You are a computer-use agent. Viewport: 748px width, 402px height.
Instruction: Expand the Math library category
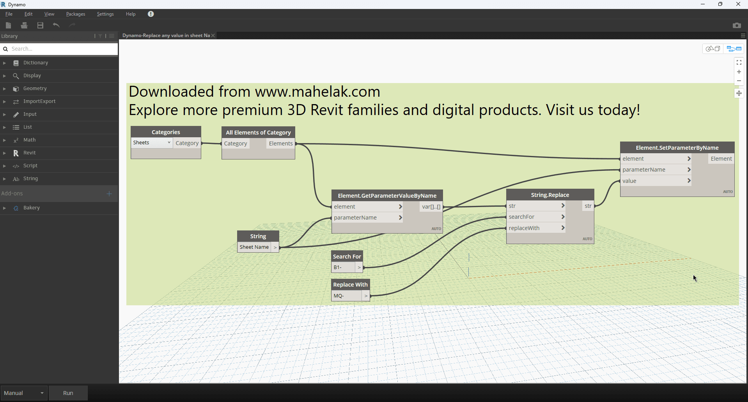click(x=4, y=140)
